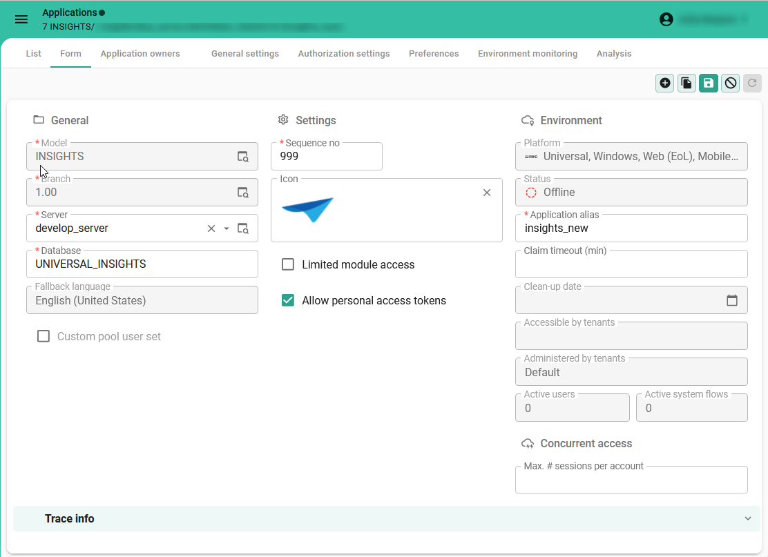Open the Environment monitoring tab
Viewport: 768px width, 557px height.
click(528, 53)
